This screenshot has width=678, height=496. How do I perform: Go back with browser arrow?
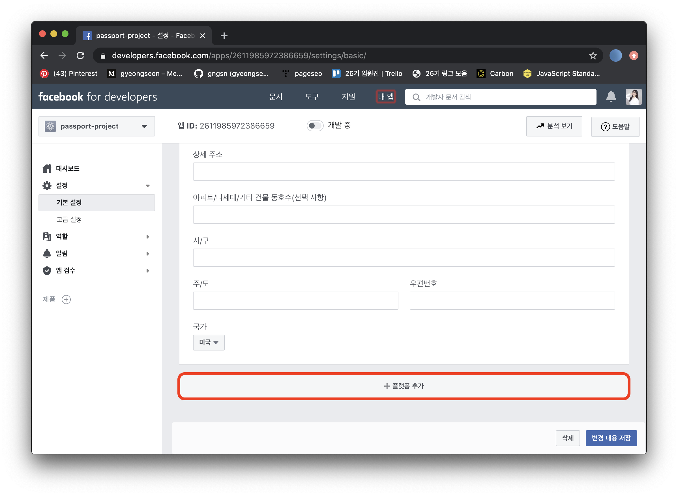point(44,55)
